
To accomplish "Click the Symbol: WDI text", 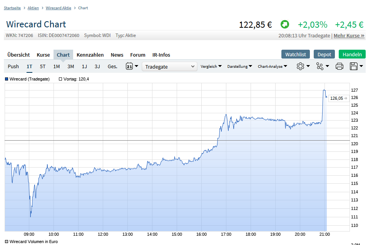I will 97,35.
